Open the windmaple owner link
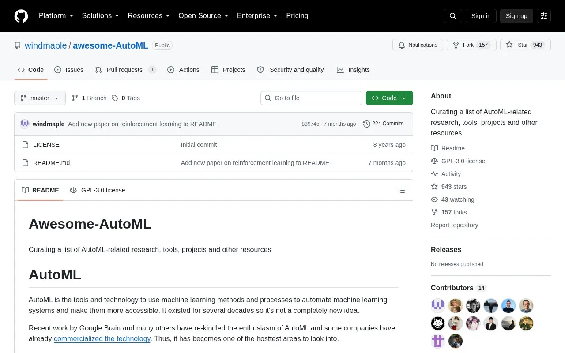This screenshot has height=353, width=565. pyautogui.click(x=45, y=45)
